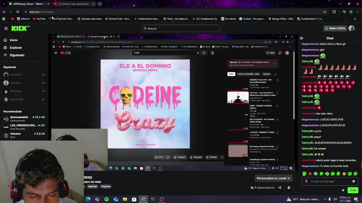Open Spotify from the Windows taskbar
This screenshot has height=203, width=362.
point(106,199)
